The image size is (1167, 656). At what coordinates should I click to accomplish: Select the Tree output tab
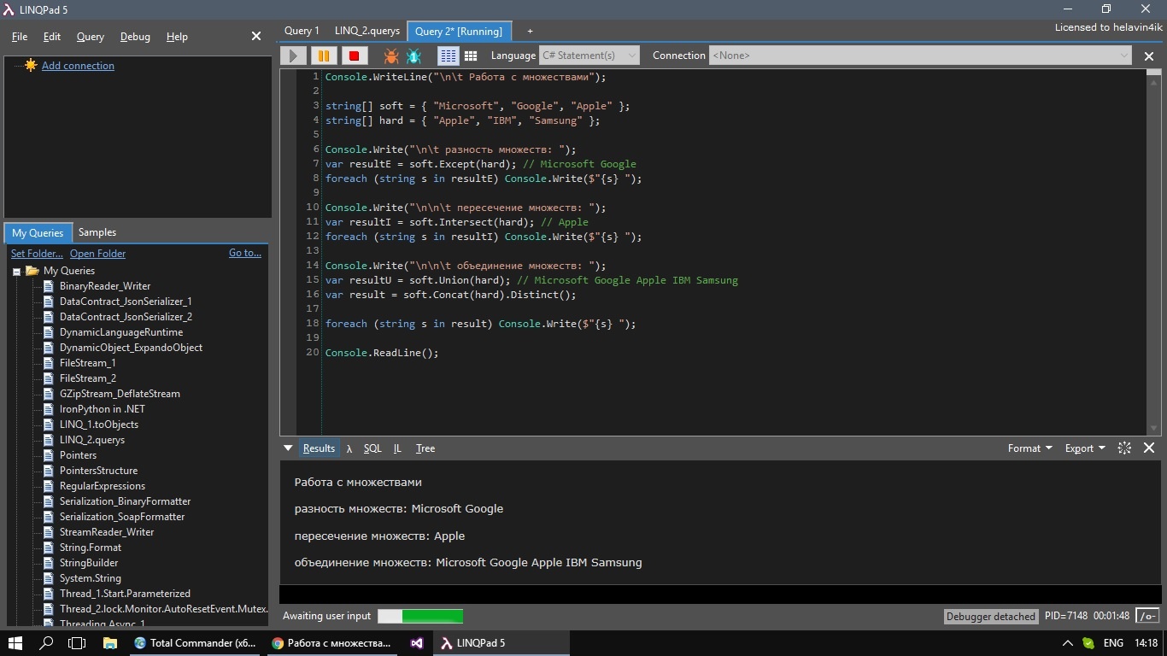425,448
